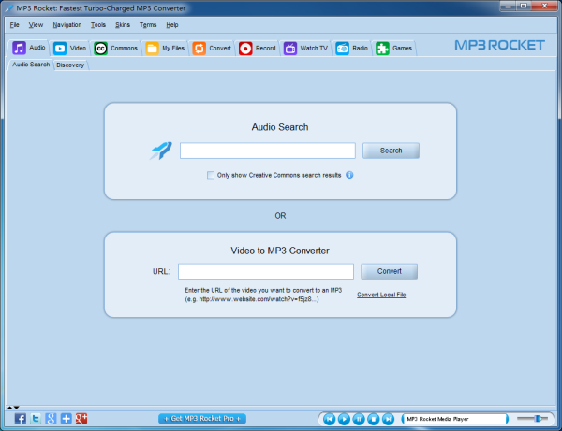Click the up collapse arrow above social icons
Image resolution: width=562 pixels, height=431 pixels.
coord(9,408)
